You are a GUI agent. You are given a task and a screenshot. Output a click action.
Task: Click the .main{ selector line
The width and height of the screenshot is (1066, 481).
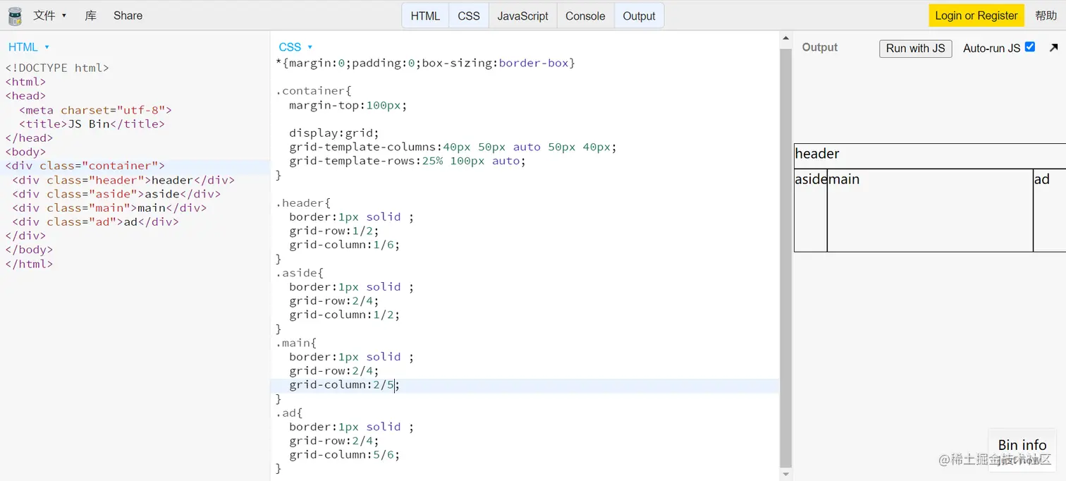coord(296,343)
